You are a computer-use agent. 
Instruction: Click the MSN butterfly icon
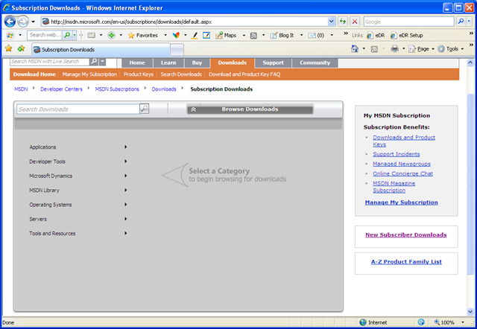tap(176, 35)
